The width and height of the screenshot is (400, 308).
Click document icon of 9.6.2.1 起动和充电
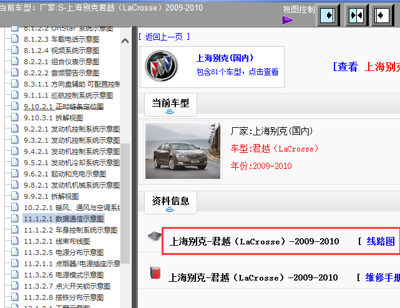click(15, 173)
